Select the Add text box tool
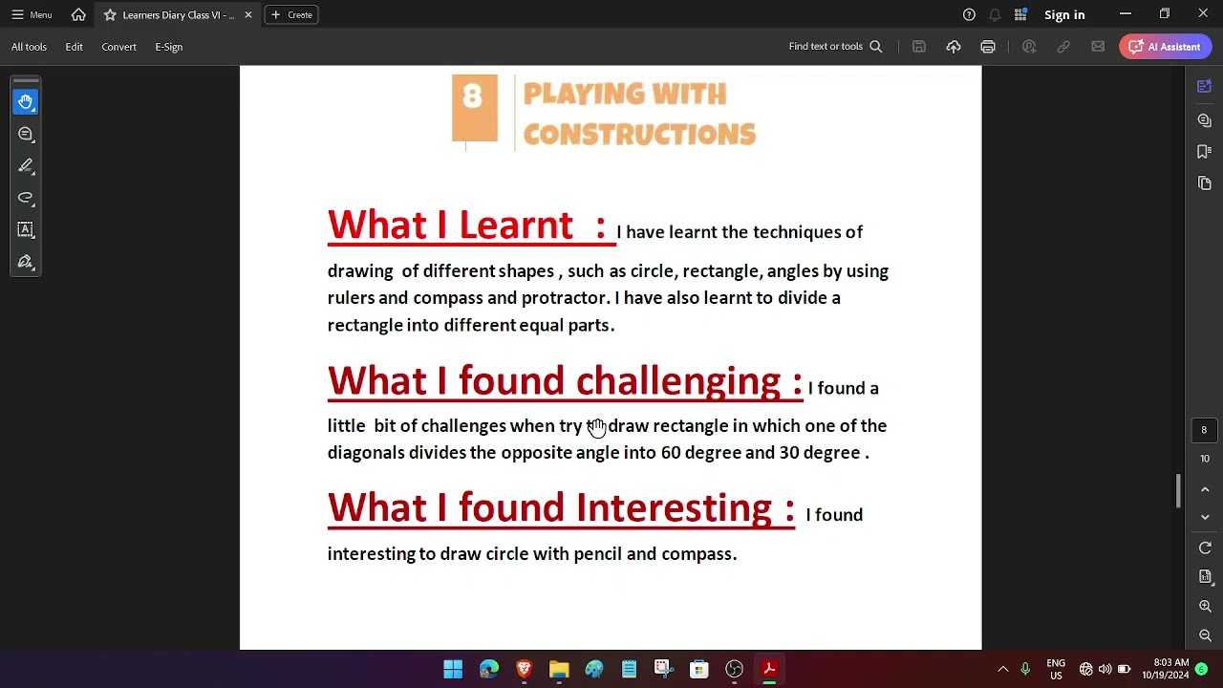The image size is (1223, 688). pyautogui.click(x=25, y=229)
